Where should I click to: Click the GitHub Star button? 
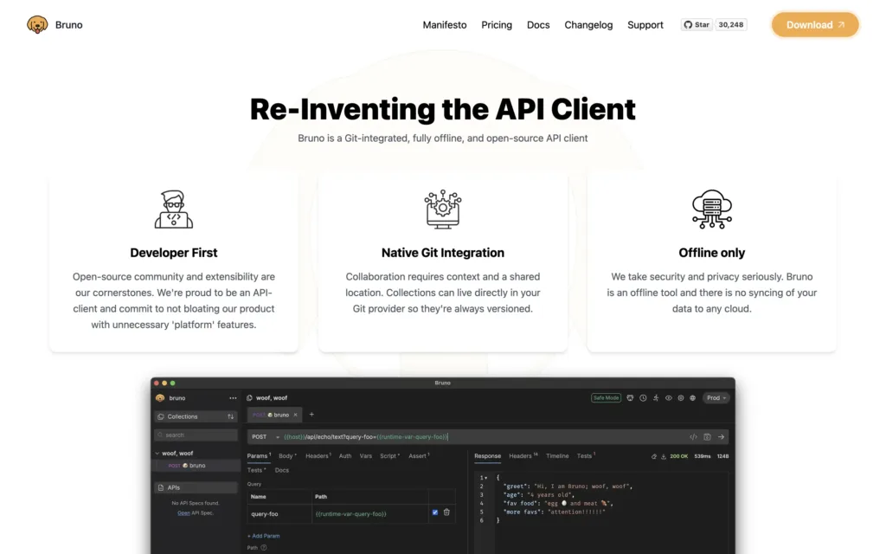[697, 25]
